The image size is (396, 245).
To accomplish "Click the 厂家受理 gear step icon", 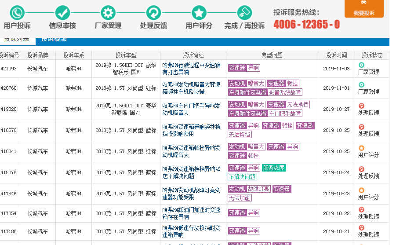I will click(108, 13).
